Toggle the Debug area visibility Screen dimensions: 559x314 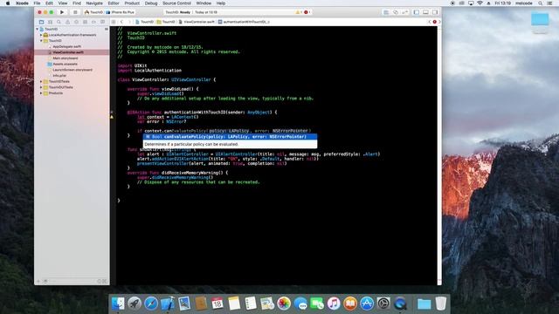[x=425, y=12]
